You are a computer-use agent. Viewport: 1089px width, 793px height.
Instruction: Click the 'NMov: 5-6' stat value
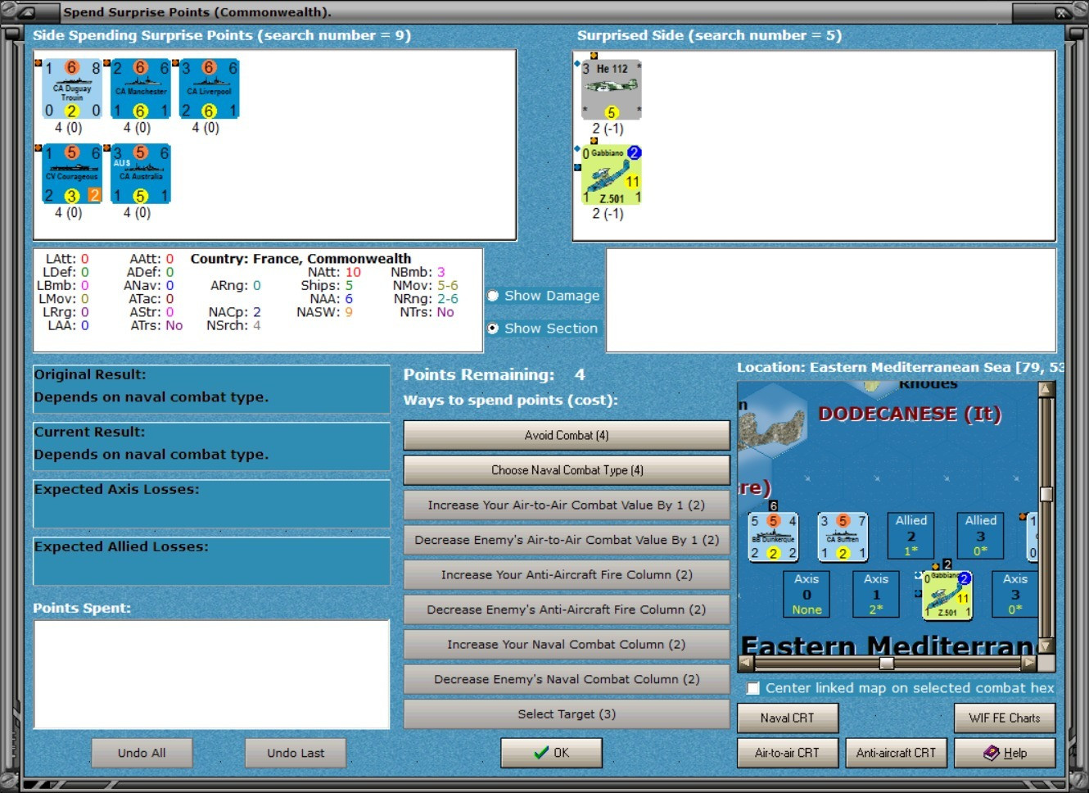pyautogui.click(x=425, y=285)
